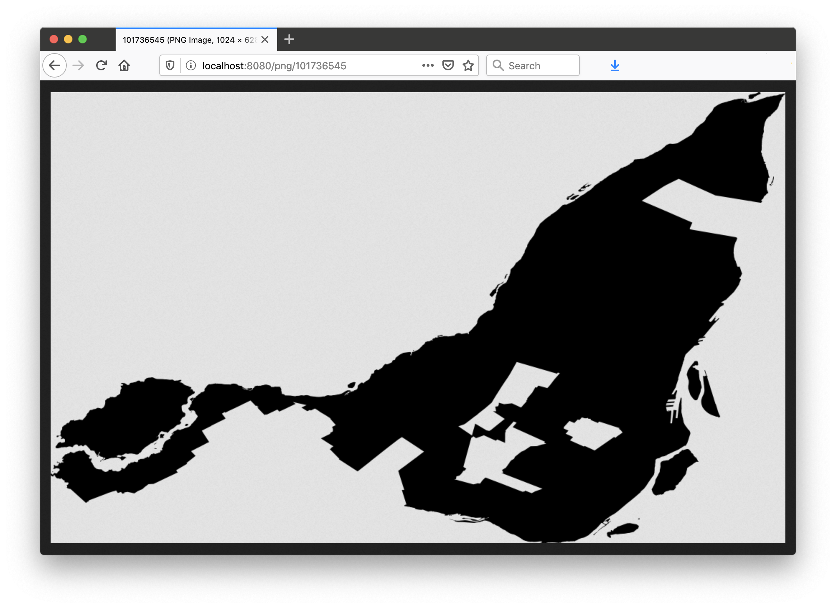
Task: Open the page actions menu
Action: pos(428,66)
